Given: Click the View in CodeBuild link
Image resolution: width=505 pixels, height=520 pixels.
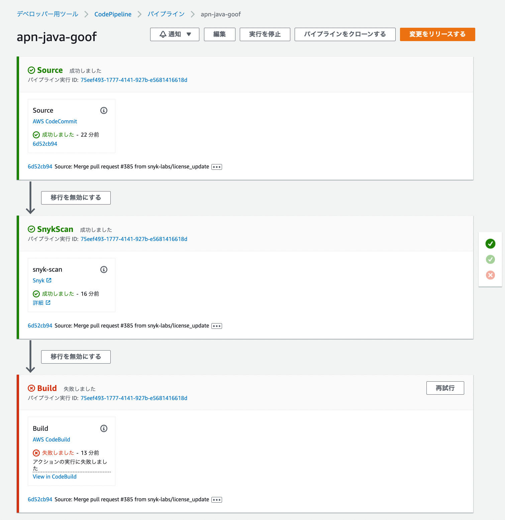Looking at the screenshot, I should pyautogui.click(x=54, y=477).
